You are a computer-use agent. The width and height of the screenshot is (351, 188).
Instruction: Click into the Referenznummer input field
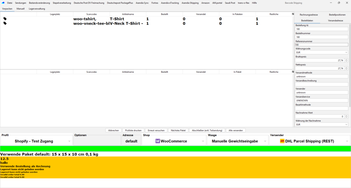point(321,44)
